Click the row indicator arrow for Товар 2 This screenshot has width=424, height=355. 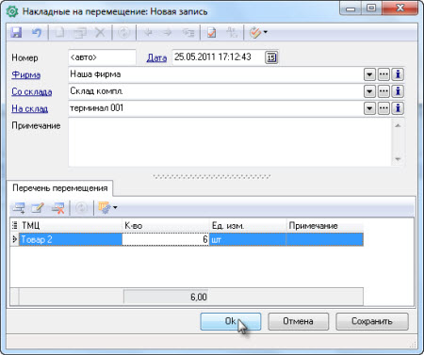14,239
